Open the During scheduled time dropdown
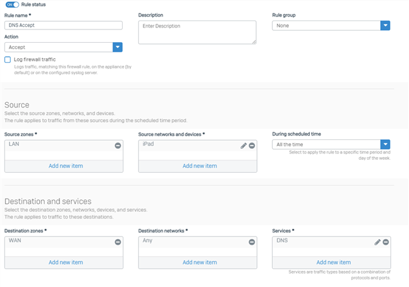Screen dimensions: 409x287 tap(331, 144)
